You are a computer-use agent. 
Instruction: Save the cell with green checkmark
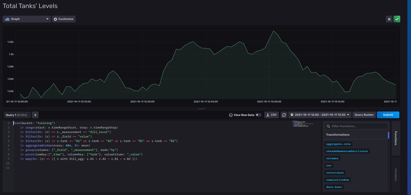click(397, 19)
